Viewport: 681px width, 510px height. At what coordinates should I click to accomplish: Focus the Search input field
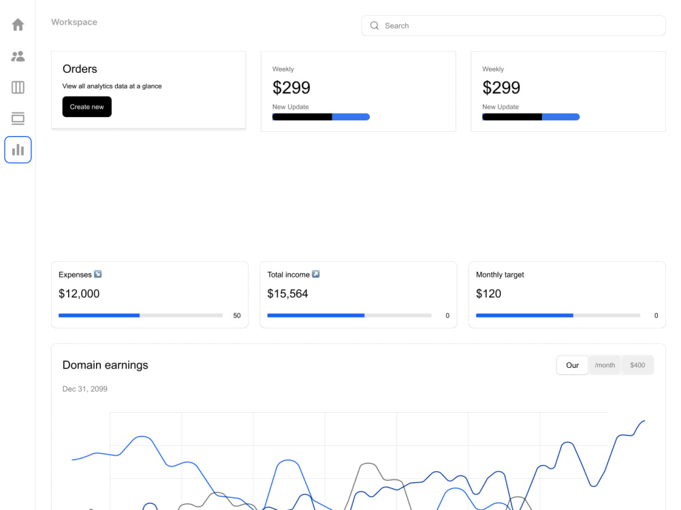[513, 26]
